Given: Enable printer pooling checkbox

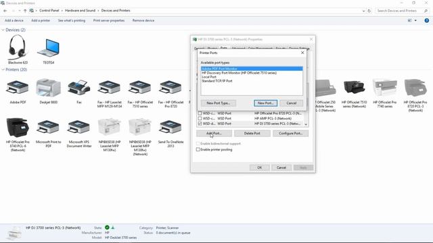Looking at the screenshot, I should pyautogui.click(x=198, y=150).
